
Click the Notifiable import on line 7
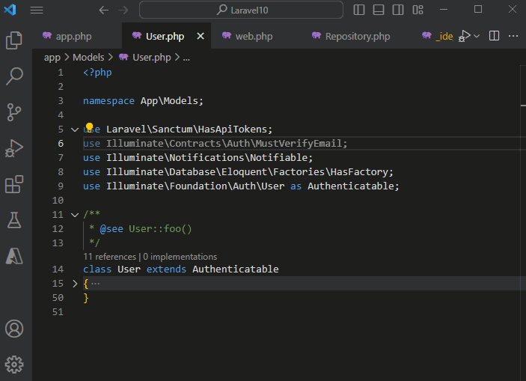[x=278, y=157]
